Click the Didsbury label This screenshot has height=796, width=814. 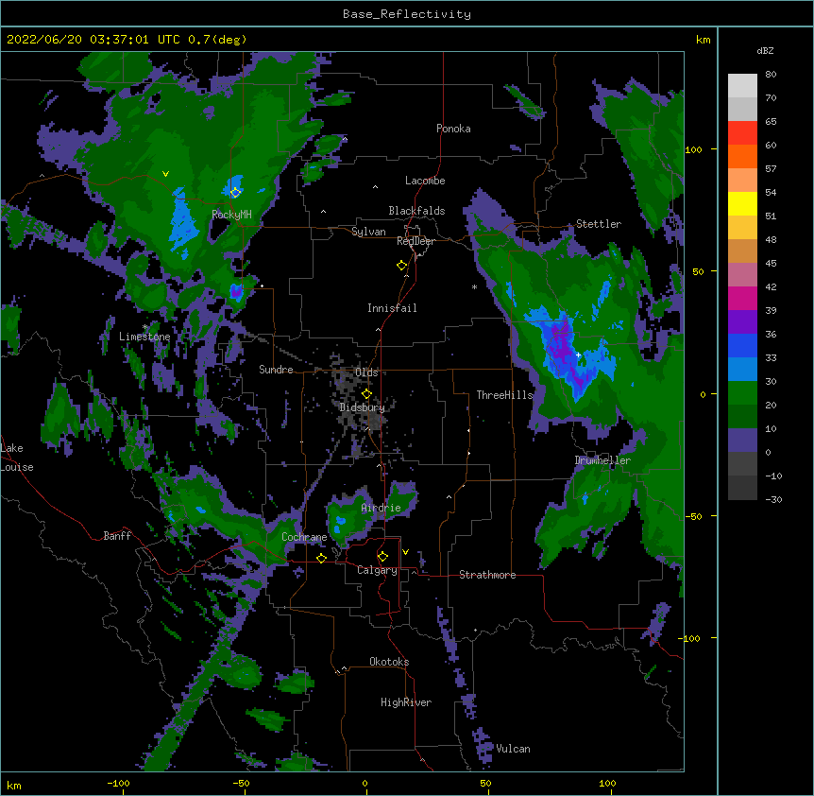point(362,407)
